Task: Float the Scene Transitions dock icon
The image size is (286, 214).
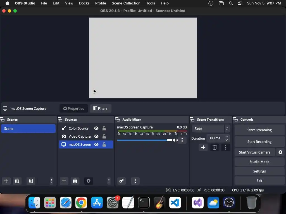Action: (192, 120)
